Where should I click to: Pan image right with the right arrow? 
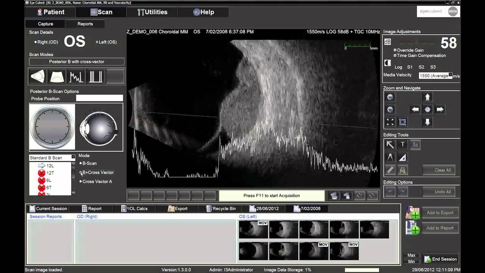440,110
